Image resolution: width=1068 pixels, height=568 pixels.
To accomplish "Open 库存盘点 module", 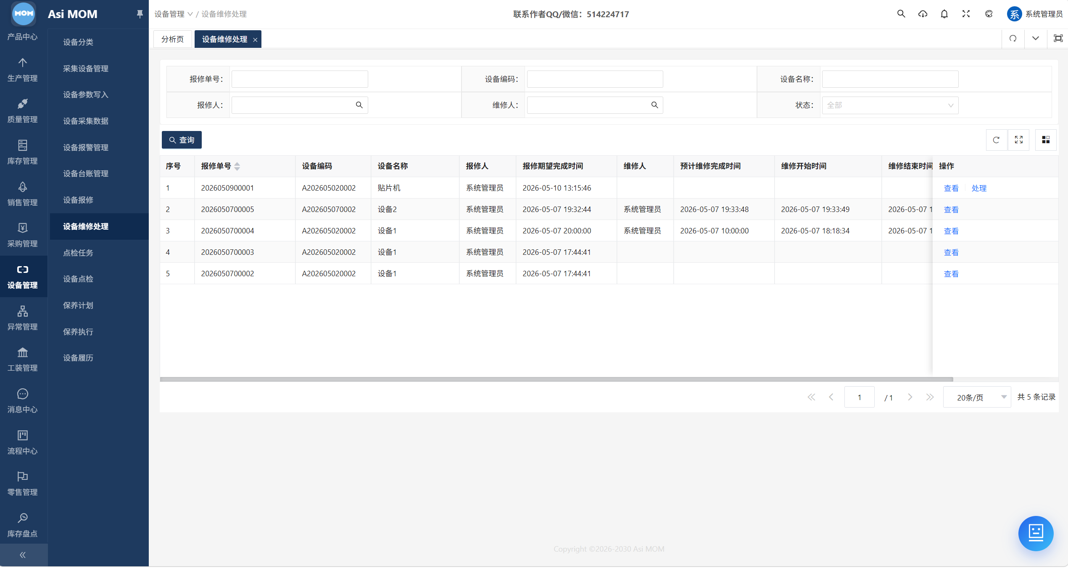I will 23,526.
